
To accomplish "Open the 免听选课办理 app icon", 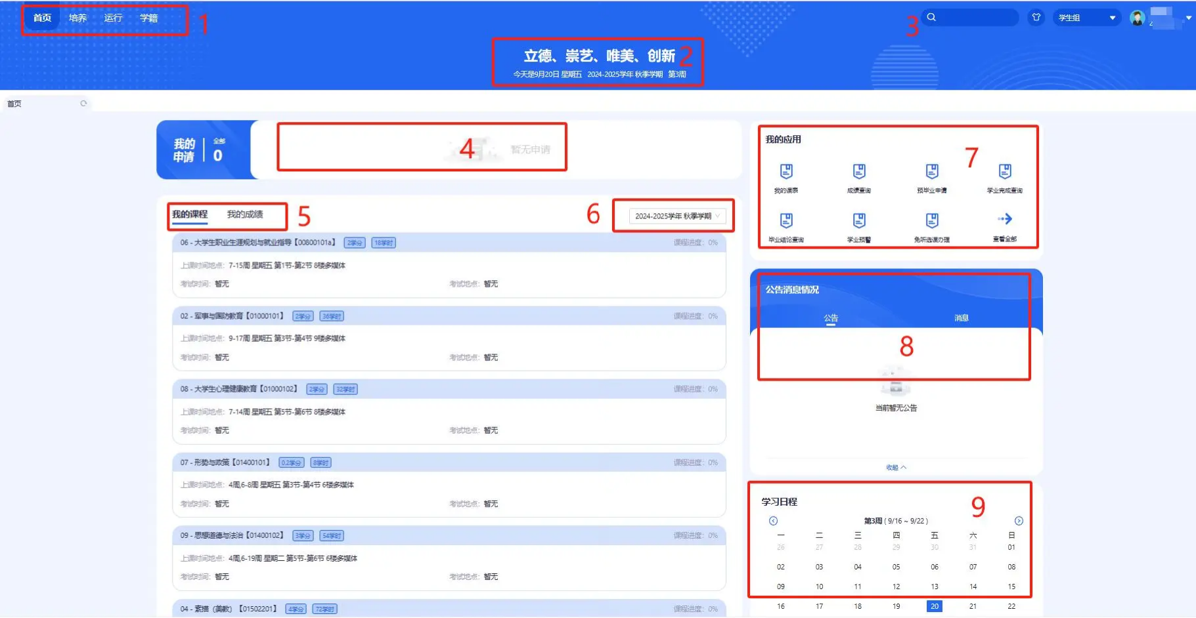I will click(931, 220).
